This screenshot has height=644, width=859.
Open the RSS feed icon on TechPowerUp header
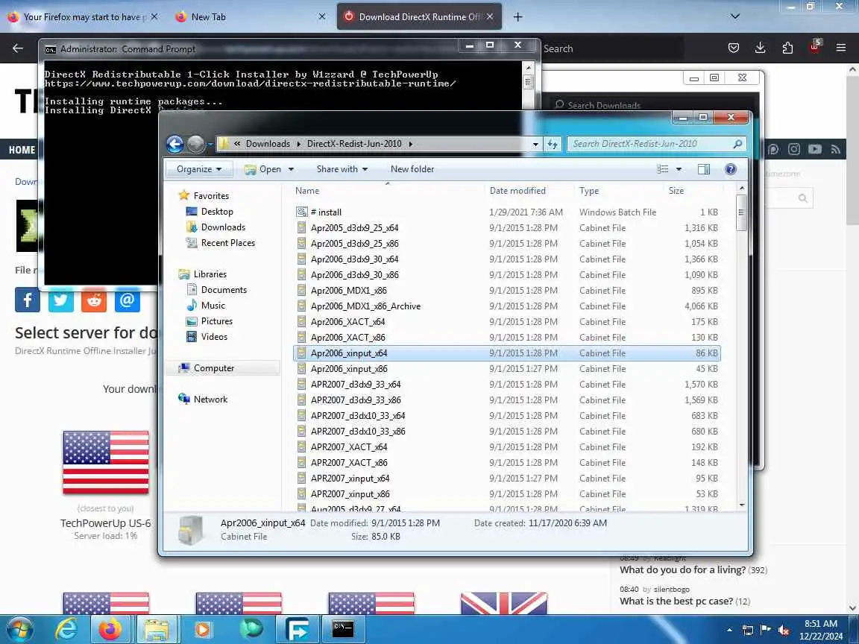tap(835, 149)
